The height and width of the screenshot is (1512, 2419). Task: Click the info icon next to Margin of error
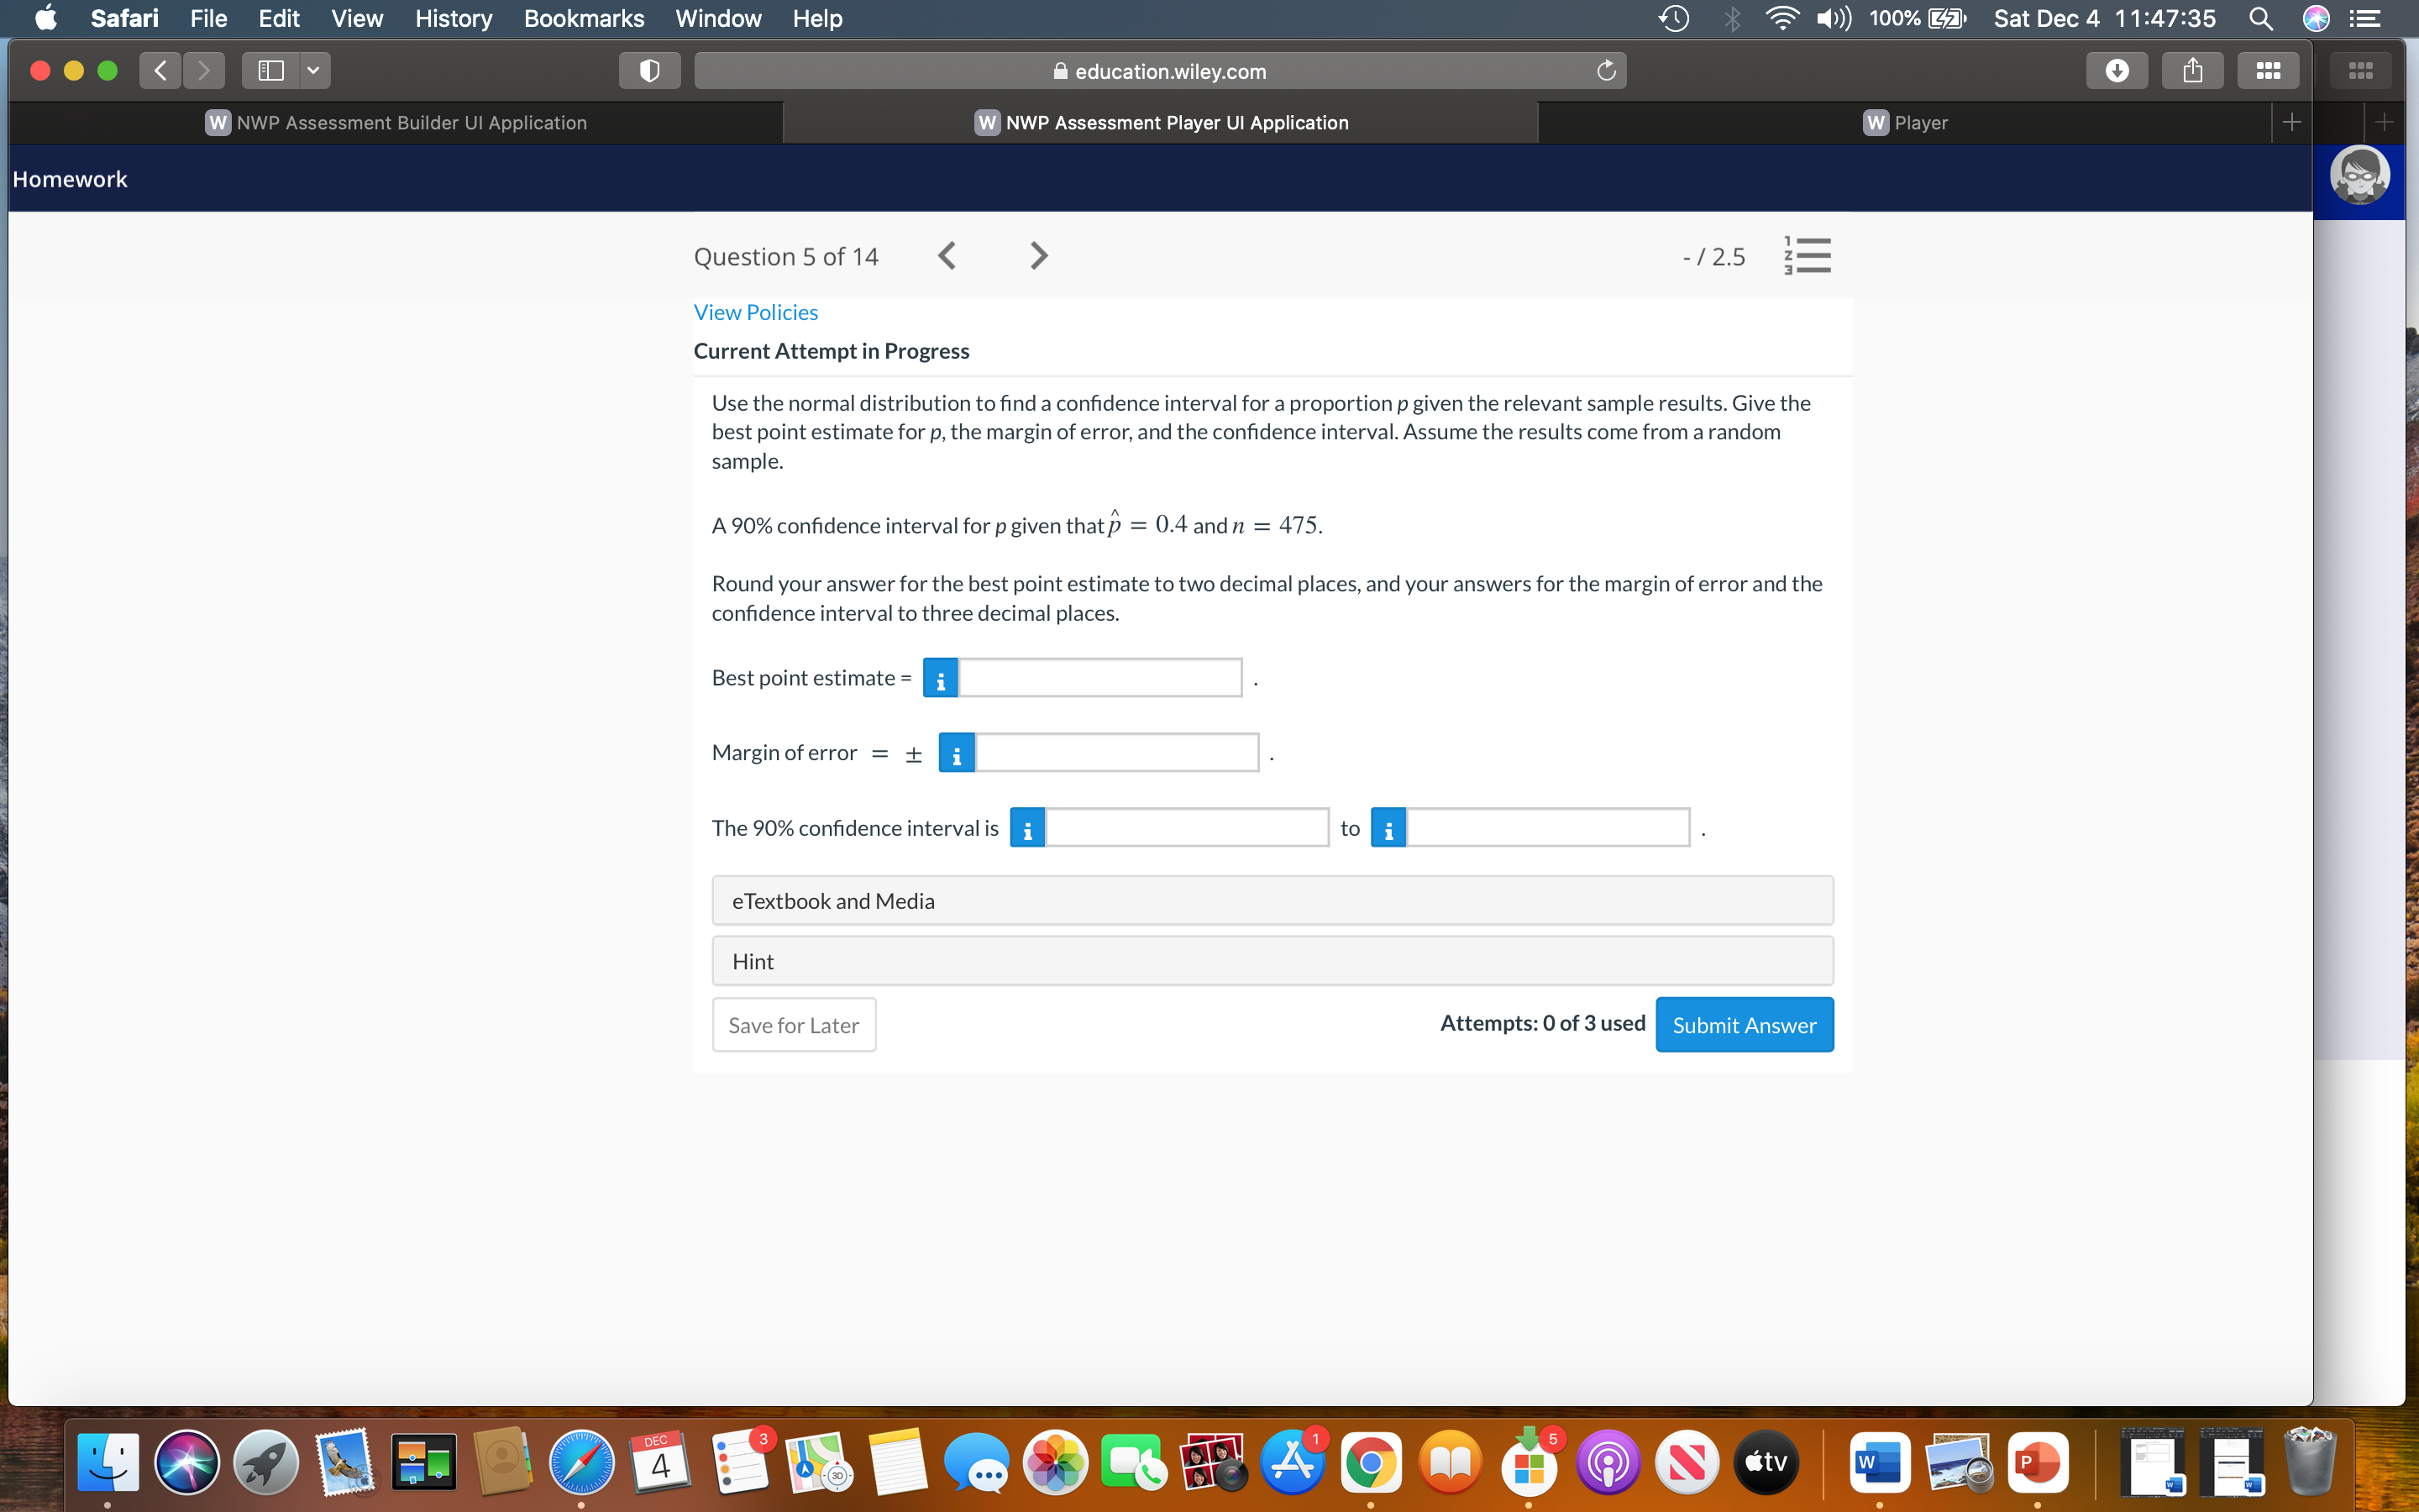pos(956,751)
